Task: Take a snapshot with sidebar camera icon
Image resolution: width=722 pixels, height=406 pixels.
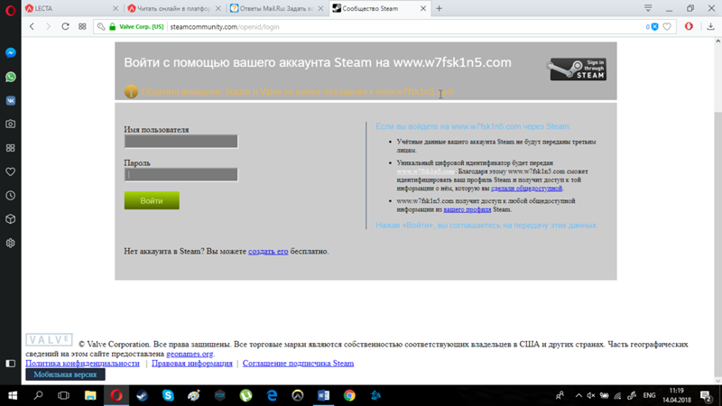Action: tap(11, 124)
